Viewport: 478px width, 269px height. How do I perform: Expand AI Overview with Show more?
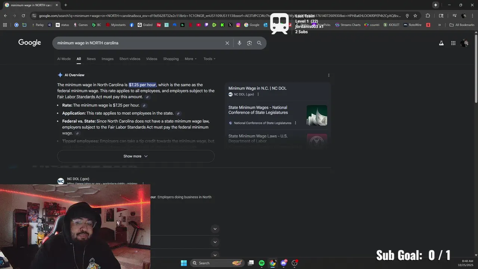136,156
